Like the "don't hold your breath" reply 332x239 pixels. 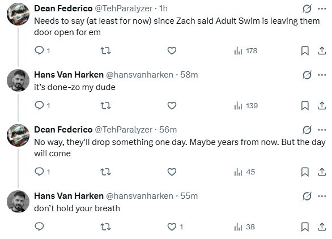[x=175, y=227]
